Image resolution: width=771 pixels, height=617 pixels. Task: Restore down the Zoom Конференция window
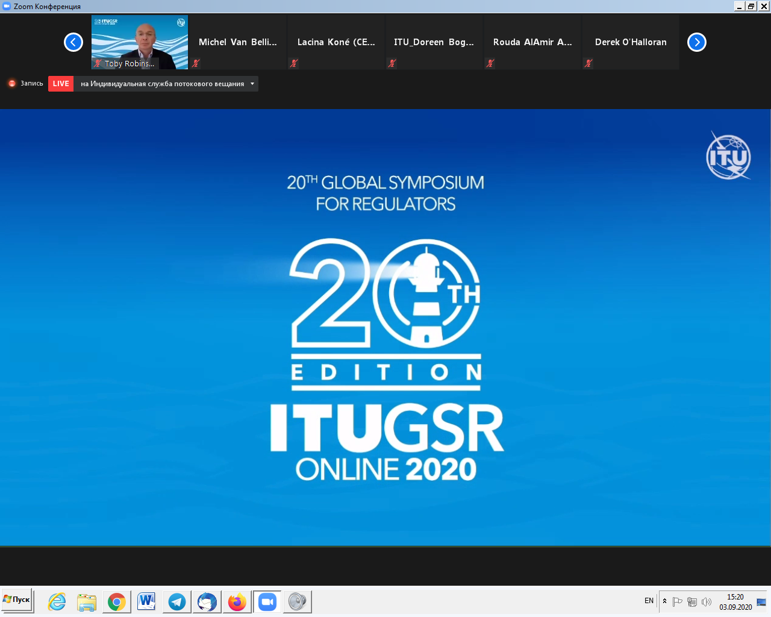tap(751, 6)
